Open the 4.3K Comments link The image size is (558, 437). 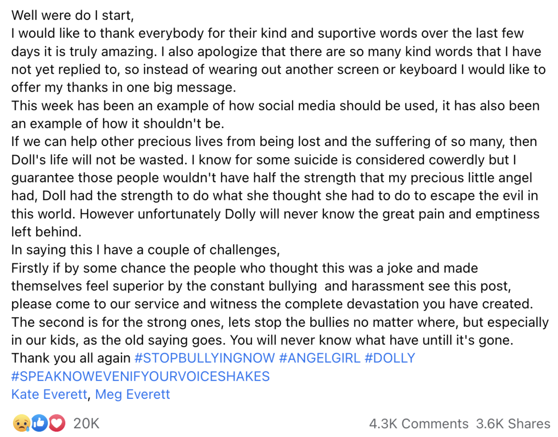click(418, 424)
